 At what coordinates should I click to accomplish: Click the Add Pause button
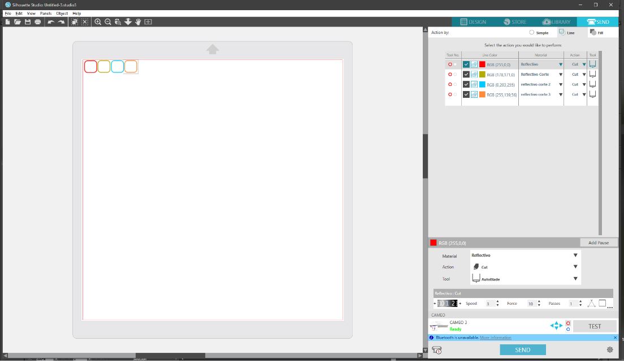point(598,243)
